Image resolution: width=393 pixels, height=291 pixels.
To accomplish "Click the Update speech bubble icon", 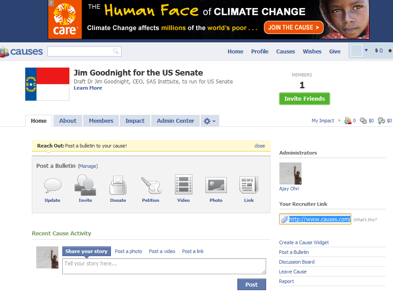I will [x=53, y=185].
